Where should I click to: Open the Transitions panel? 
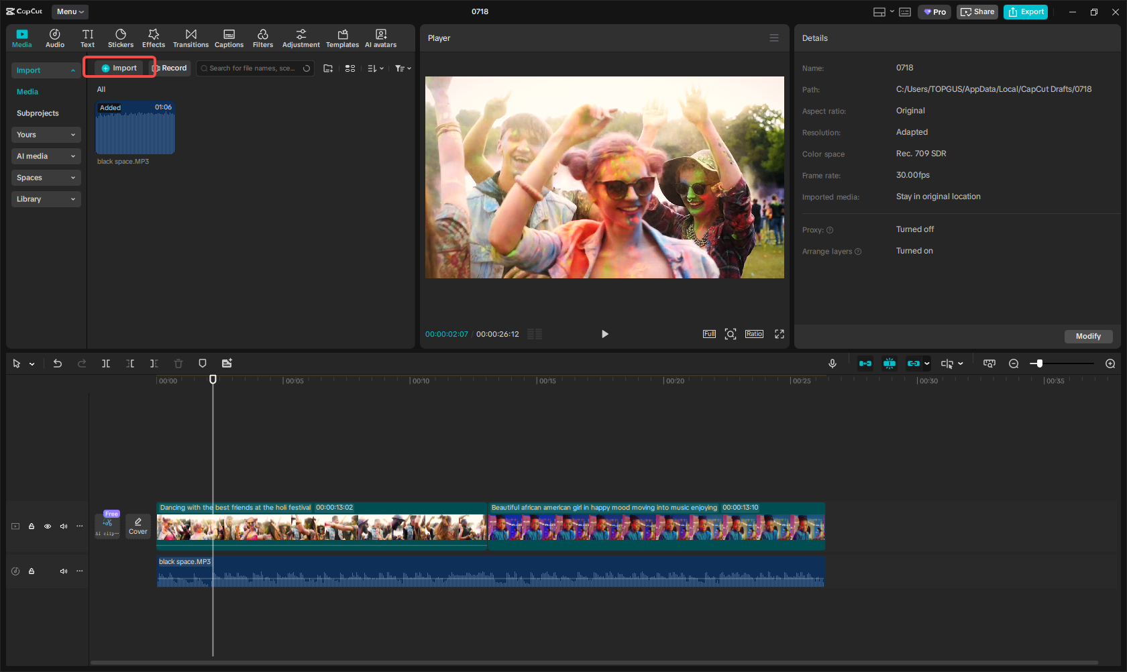coord(191,38)
